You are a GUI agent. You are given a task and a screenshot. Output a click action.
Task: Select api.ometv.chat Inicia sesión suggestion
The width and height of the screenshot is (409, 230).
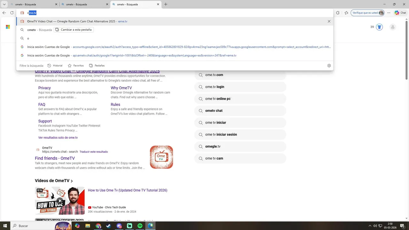click(x=175, y=56)
